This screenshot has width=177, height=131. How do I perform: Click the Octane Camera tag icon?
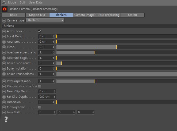point(5,9)
